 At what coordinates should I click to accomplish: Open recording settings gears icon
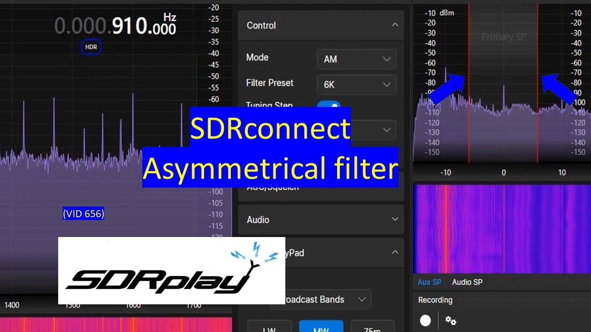(450, 320)
